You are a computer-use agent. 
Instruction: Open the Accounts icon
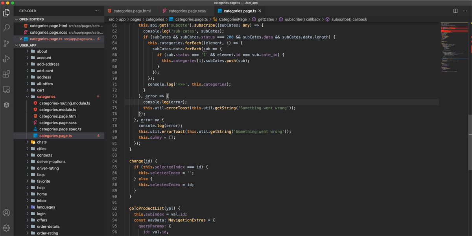6,213
